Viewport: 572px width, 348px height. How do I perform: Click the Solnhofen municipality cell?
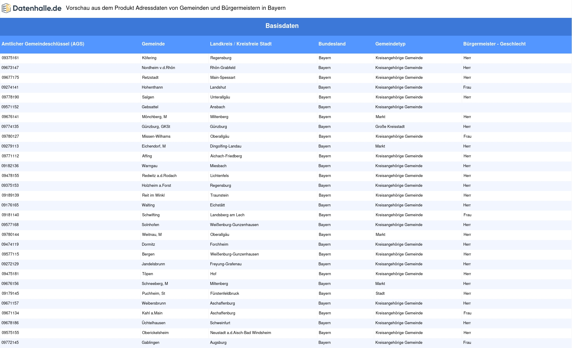pos(150,225)
